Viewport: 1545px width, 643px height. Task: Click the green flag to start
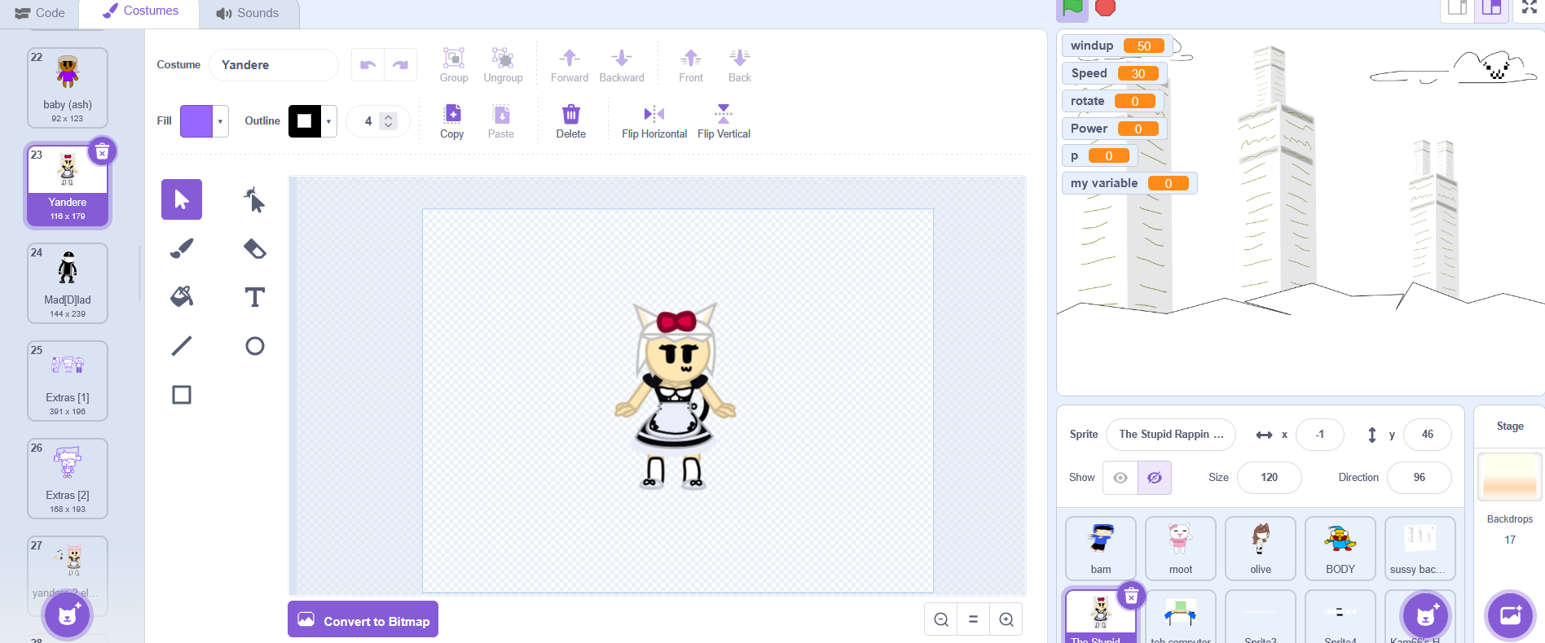(1072, 8)
